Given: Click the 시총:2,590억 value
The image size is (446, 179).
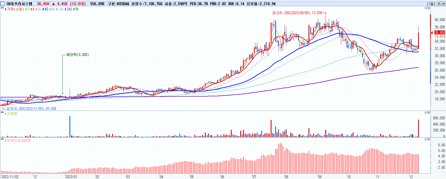Looking at the screenshot, I should coord(176,3).
